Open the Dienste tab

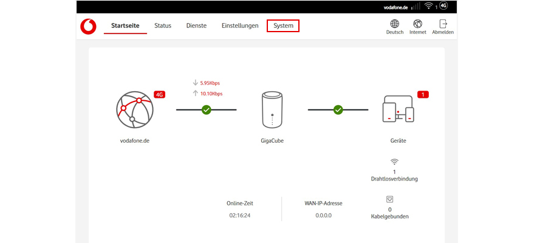tap(196, 26)
